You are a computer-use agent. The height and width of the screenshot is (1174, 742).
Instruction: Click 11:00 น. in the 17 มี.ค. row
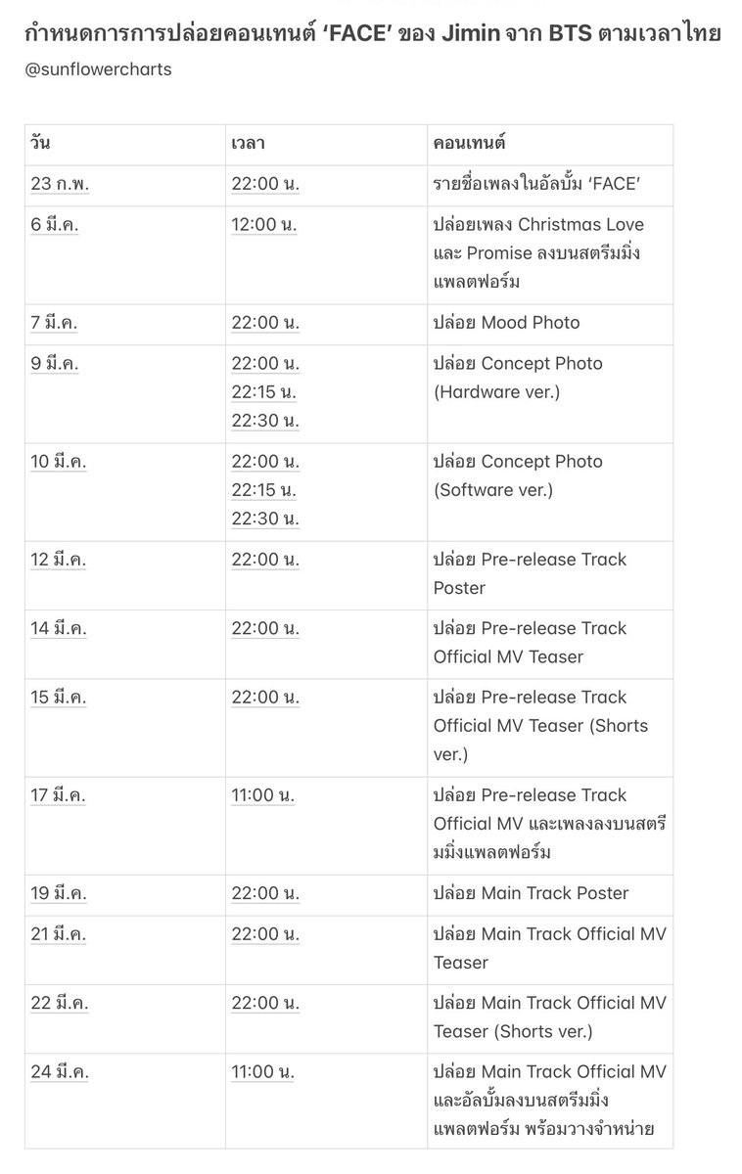coord(263,795)
